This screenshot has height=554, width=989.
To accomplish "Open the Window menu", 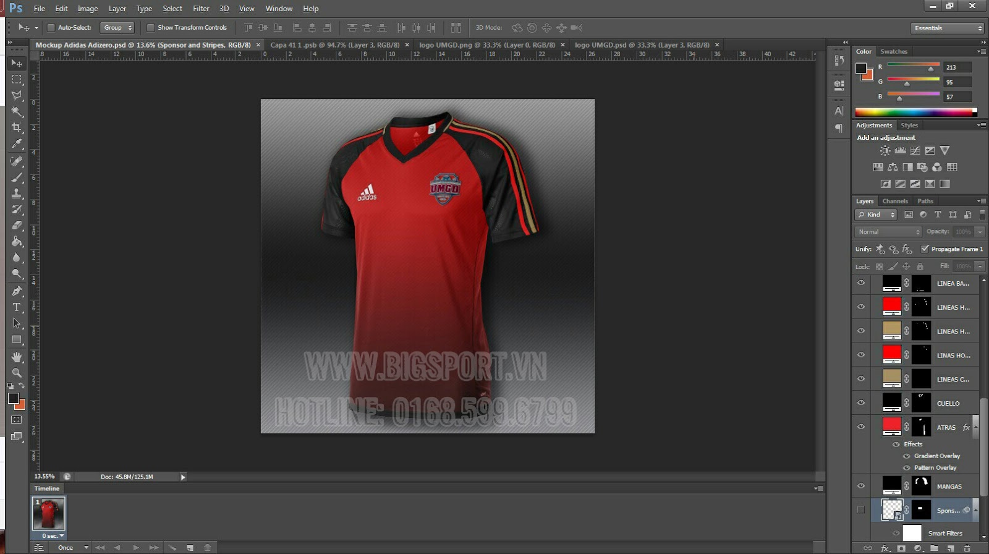I will tap(279, 9).
